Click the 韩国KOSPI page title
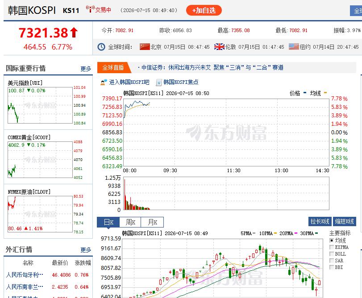 32,10
